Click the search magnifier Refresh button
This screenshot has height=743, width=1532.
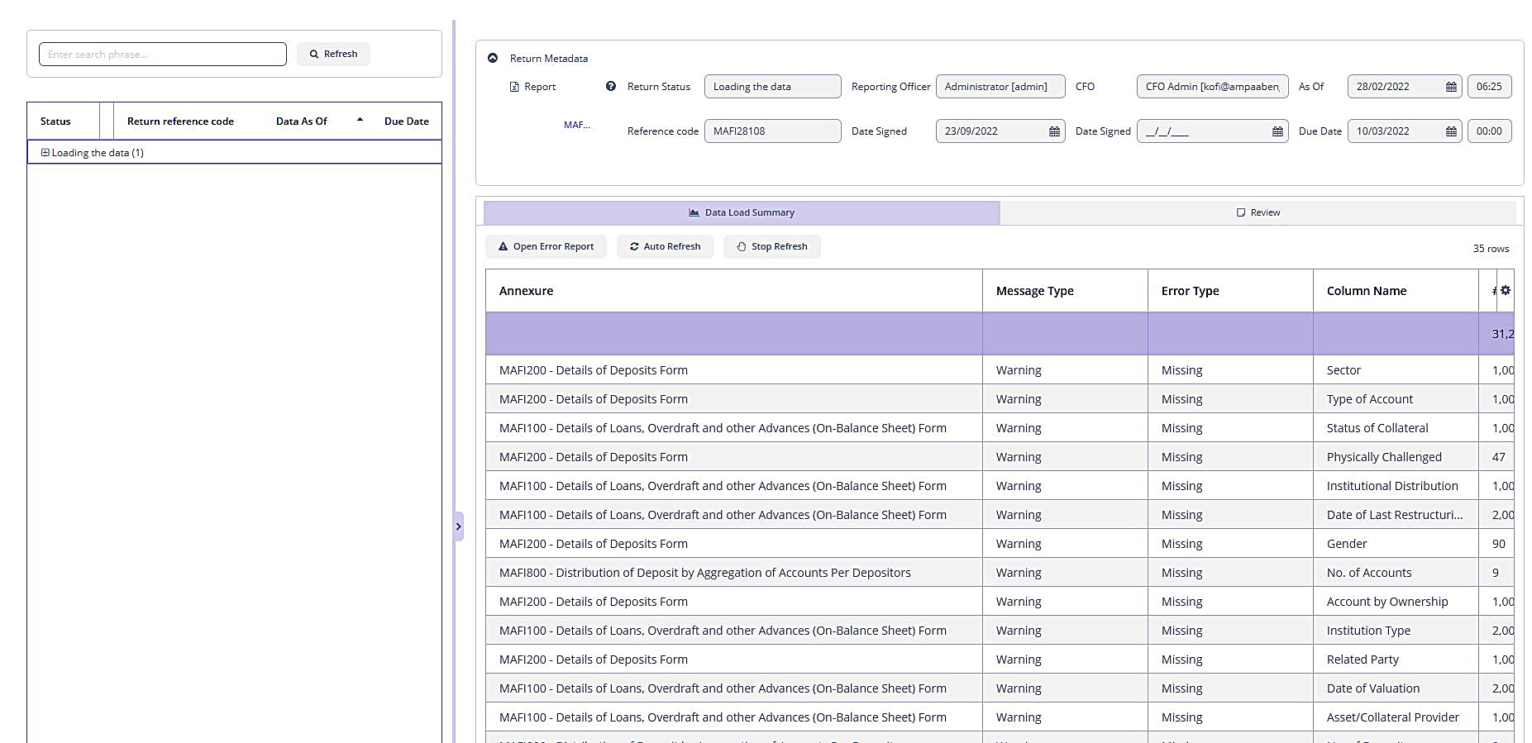[333, 55]
